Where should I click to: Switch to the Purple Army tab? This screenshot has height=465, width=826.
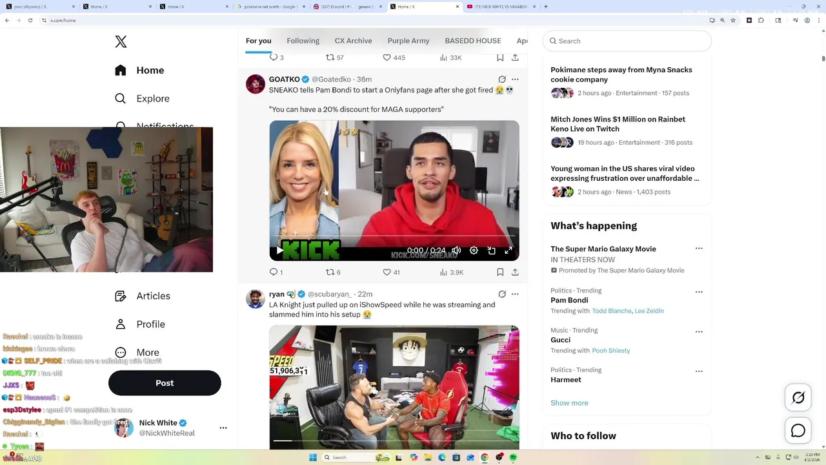click(x=408, y=41)
